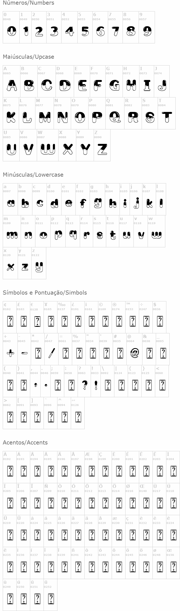Choose the lowercase t glyph preview

[x=113, y=235]
